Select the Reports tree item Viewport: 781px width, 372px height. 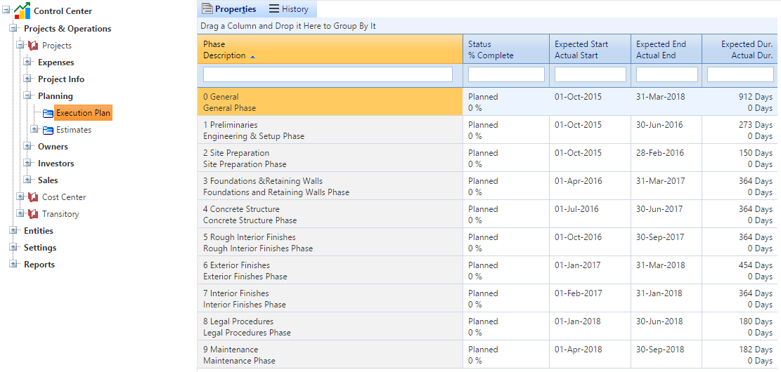click(39, 265)
